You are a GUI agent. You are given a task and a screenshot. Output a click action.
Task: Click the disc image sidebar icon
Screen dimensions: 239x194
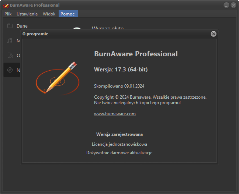click(10, 55)
